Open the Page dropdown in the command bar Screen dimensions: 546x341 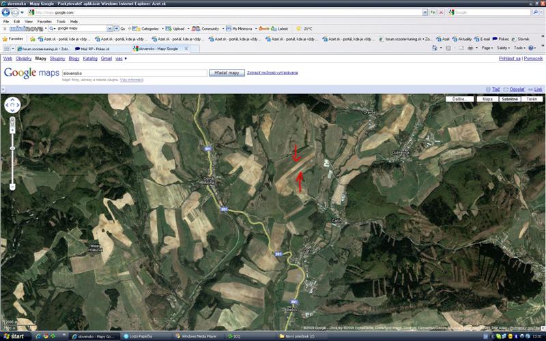(487, 48)
